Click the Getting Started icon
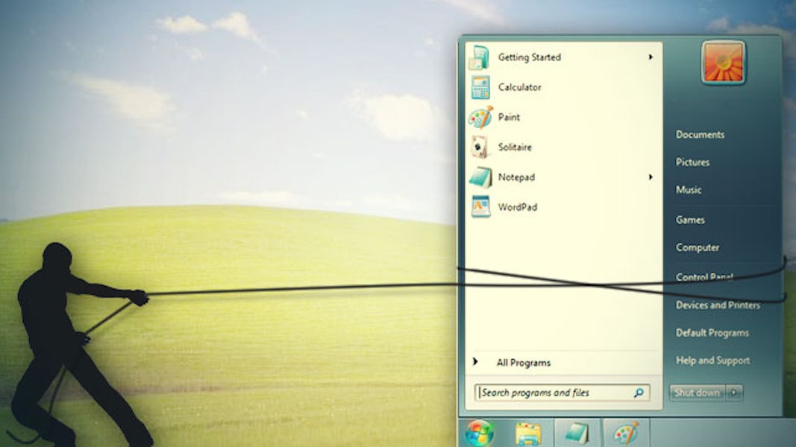Viewport: 796px width, 447px height. point(480,57)
